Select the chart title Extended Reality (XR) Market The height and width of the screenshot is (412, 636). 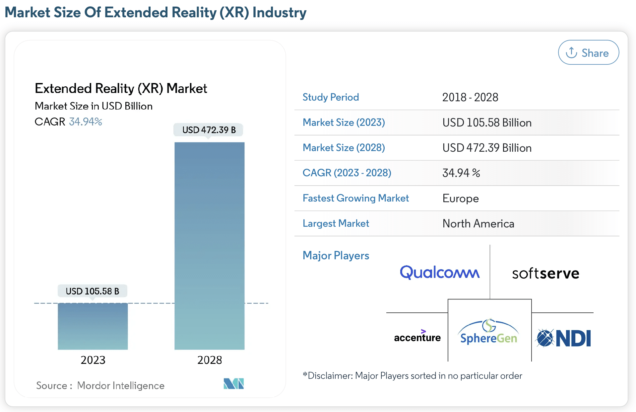121,88
